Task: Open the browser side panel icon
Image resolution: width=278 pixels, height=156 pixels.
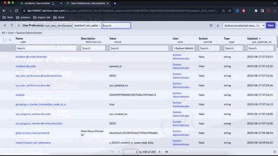Action: click(262, 11)
